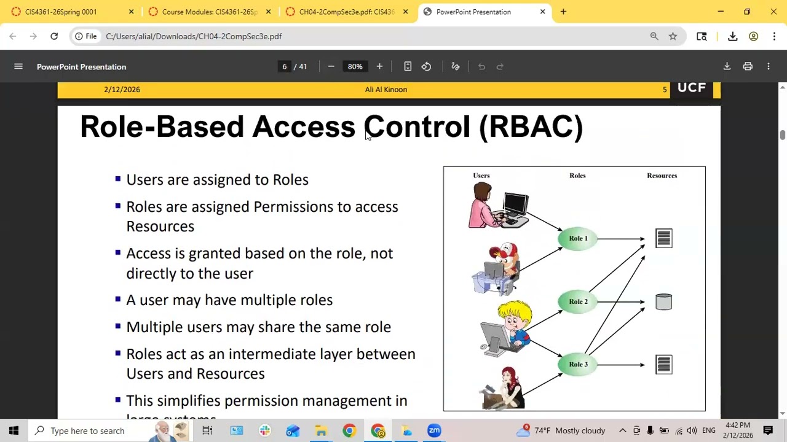Viewport: 787px width, 442px height.
Task: Open Chrome three-dot menu
Action: click(x=774, y=36)
